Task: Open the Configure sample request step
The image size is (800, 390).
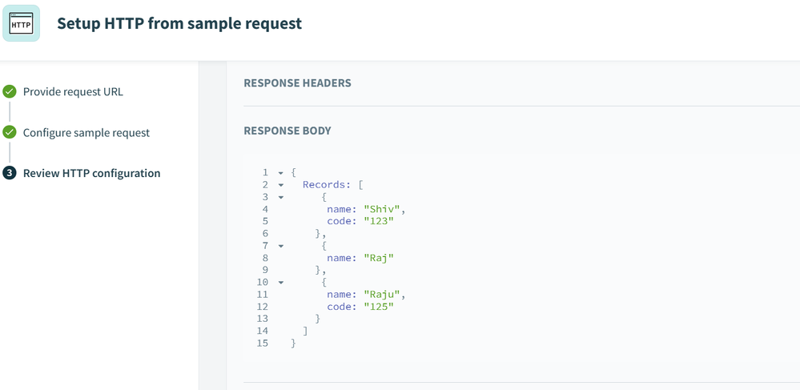Action: [86, 132]
